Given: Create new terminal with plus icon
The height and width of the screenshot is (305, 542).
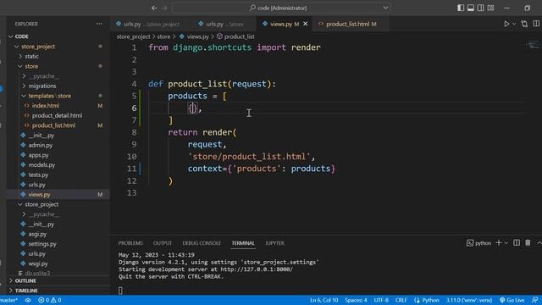Looking at the screenshot, I should point(499,243).
